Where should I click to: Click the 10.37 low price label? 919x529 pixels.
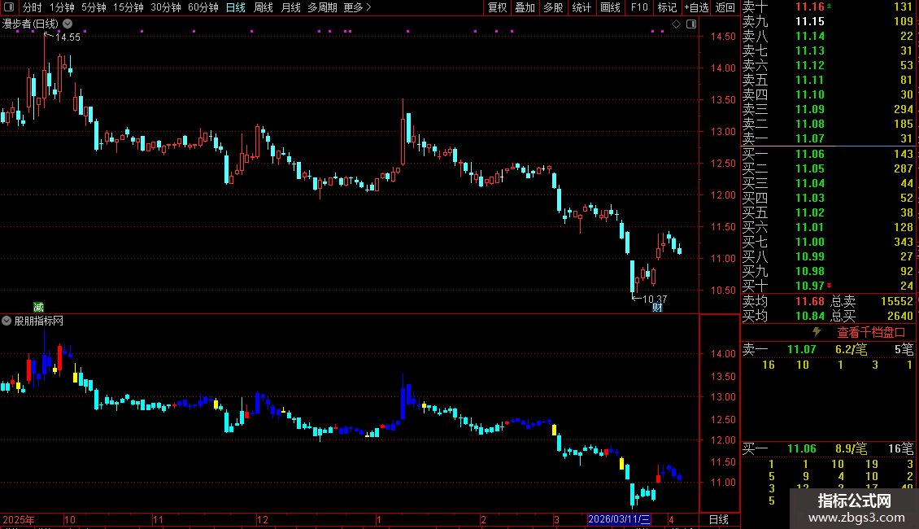[x=655, y=299]
